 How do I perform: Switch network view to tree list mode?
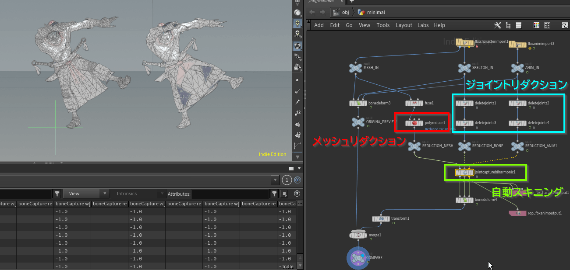tap(508, 25)
